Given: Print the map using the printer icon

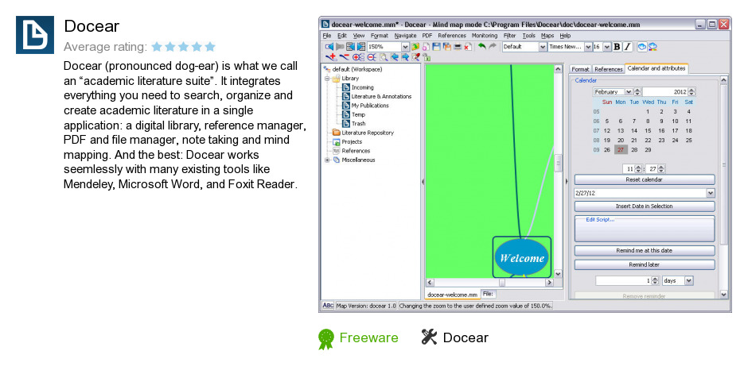Looking at the screenshot, I should (x=458, y=47).
